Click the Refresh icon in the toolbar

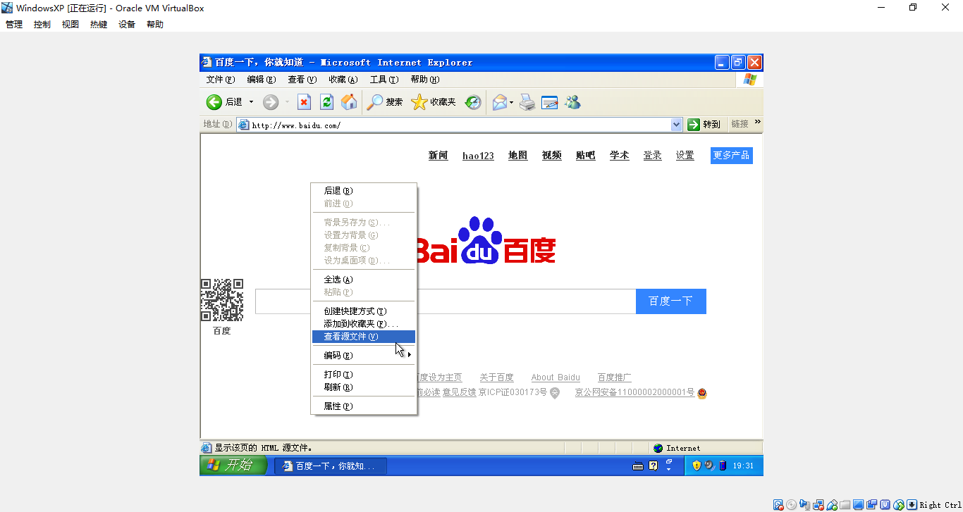[x=326, y=102]
